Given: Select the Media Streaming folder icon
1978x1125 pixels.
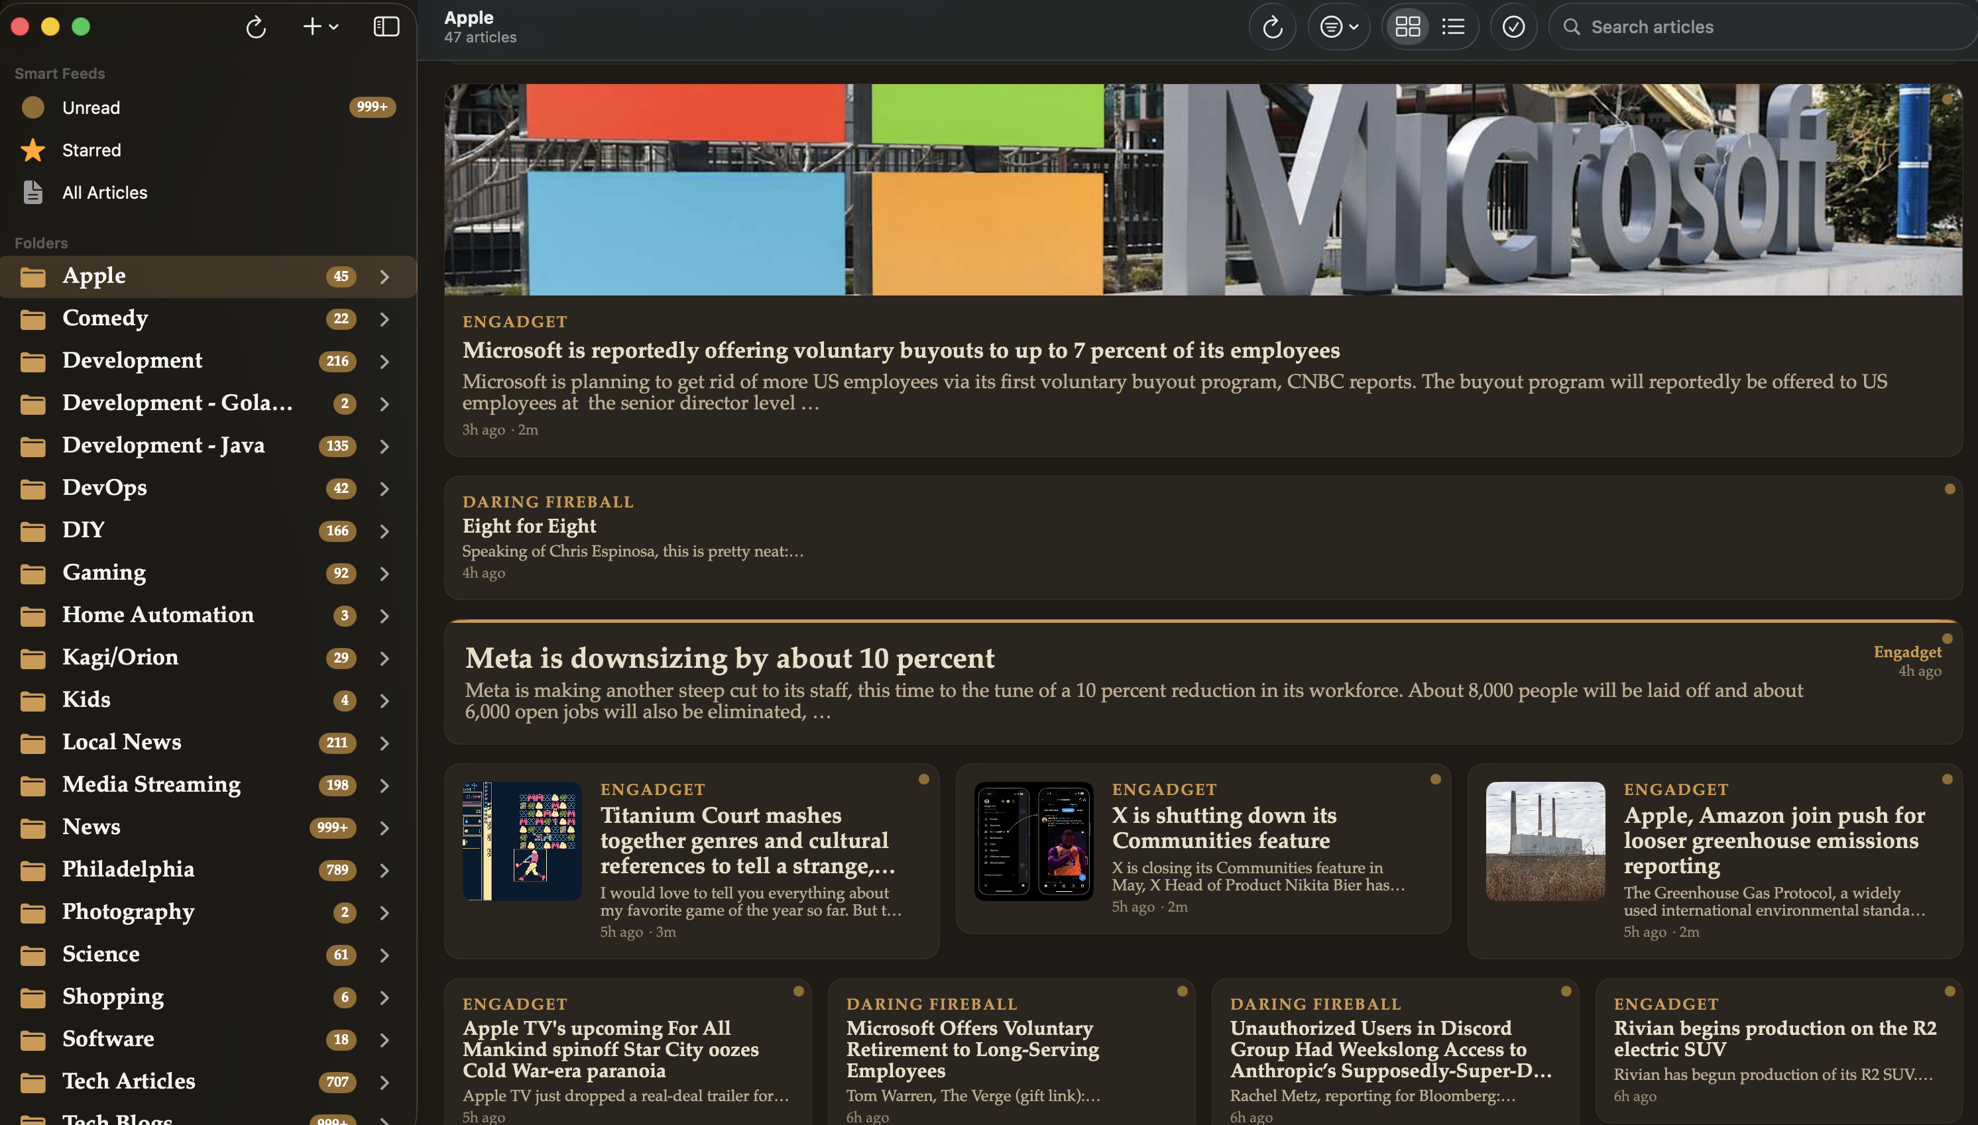Looking at the screenshot, I should [32, 786].
